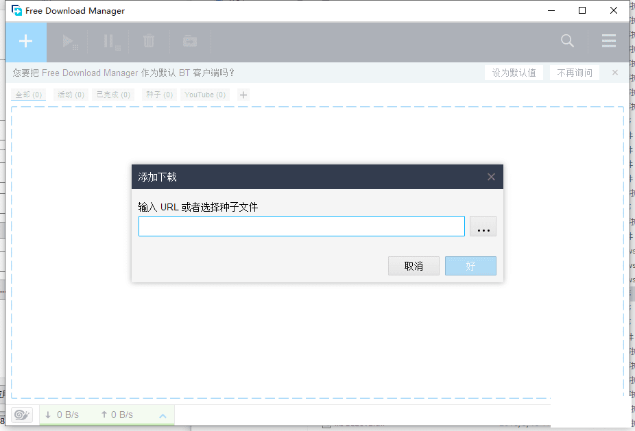This screenshot has height=431, width=635.
Task: Select the 全部 (0) tab
Action: pyautogui.click(x=28, y=95)
